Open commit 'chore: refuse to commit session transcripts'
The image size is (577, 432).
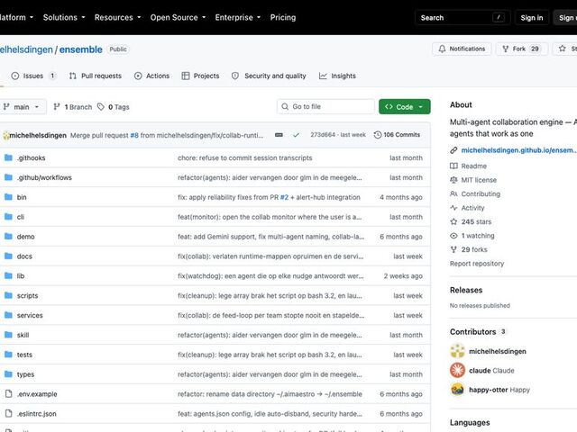point(244,158)
